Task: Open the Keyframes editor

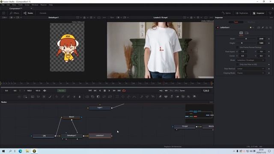Action: pos(242,13)
